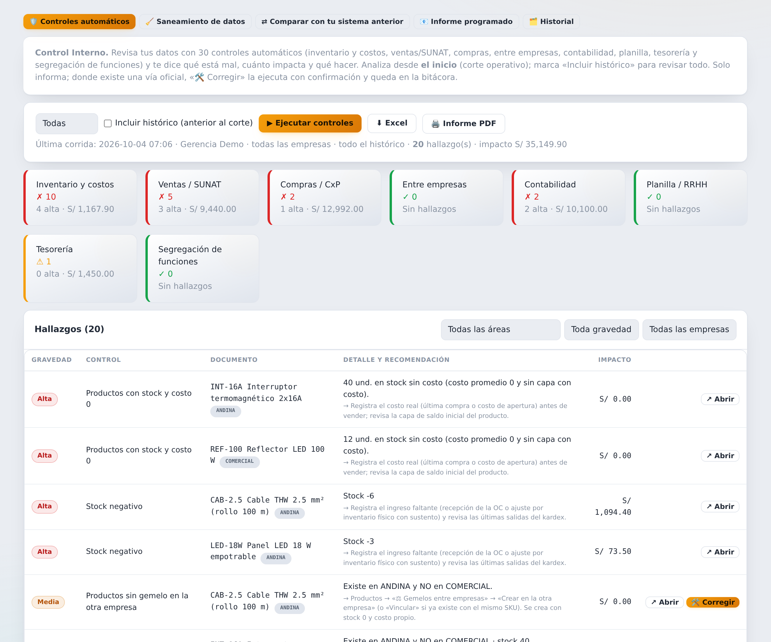Click Abrir for INT-16A Interruptor row
771x642 pixels.
point(720,399)
